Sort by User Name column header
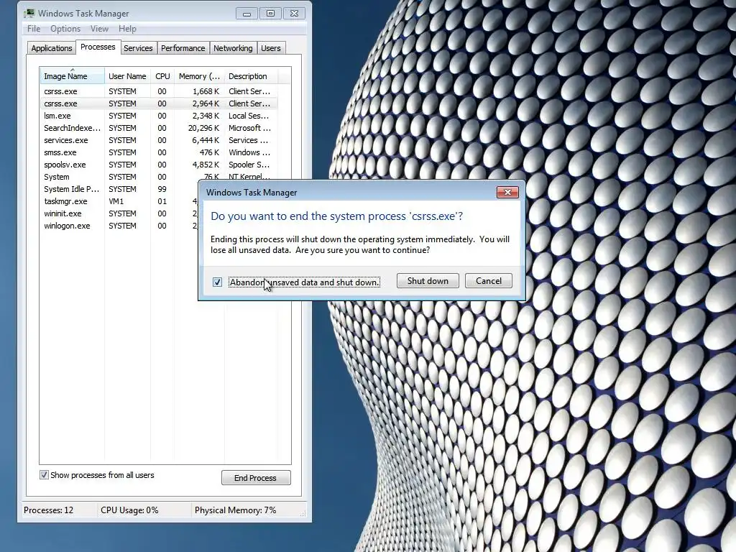 pyautogui.click(x=127, y=76)
